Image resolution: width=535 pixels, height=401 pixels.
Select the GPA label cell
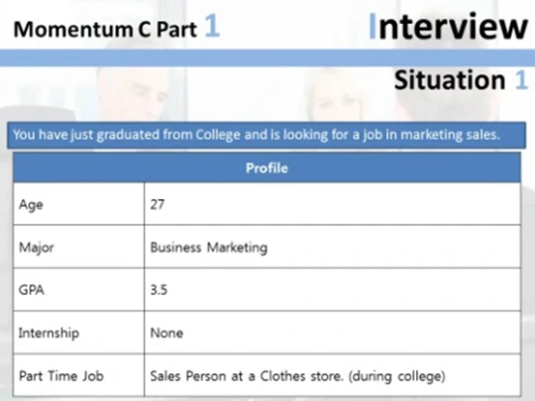point(79,289)
